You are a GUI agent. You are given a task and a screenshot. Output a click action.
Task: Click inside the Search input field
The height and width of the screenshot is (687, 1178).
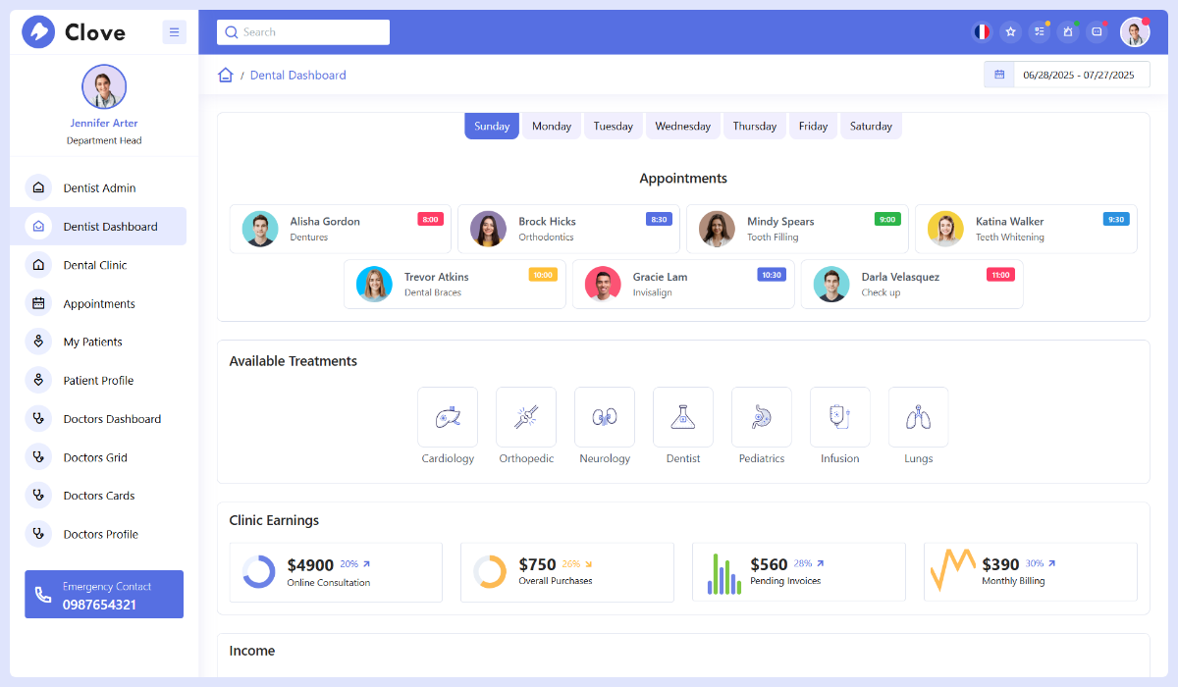(302, 31)
